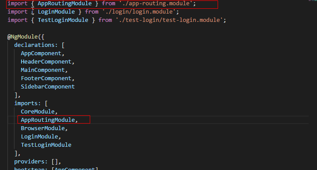Click TestLoginModule in the imports array
Image resolution: width=317 pixels, height=170 pixels.
[46, 145]
